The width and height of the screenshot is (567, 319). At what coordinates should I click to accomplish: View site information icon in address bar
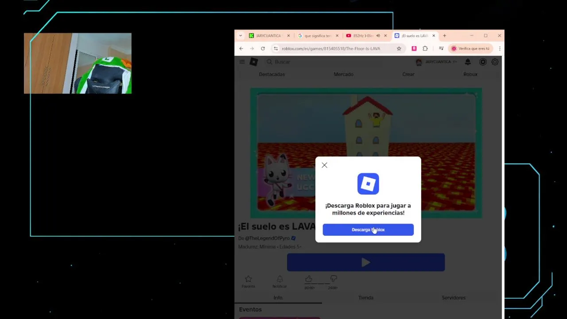[276, 49]
